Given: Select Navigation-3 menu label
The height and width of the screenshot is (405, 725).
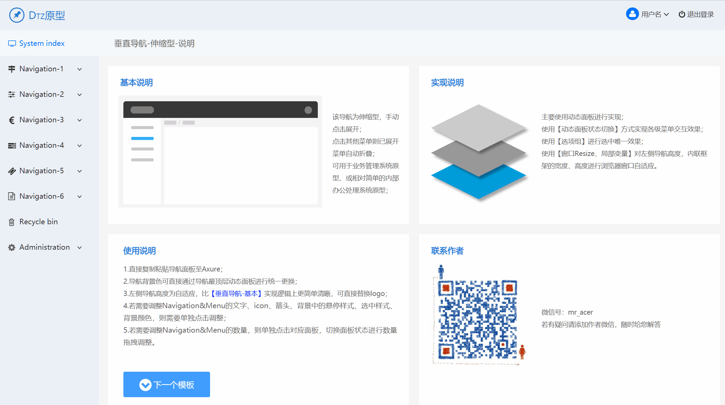Looking at the screenshot, I should pyautogui.click(x=41, y=120).
